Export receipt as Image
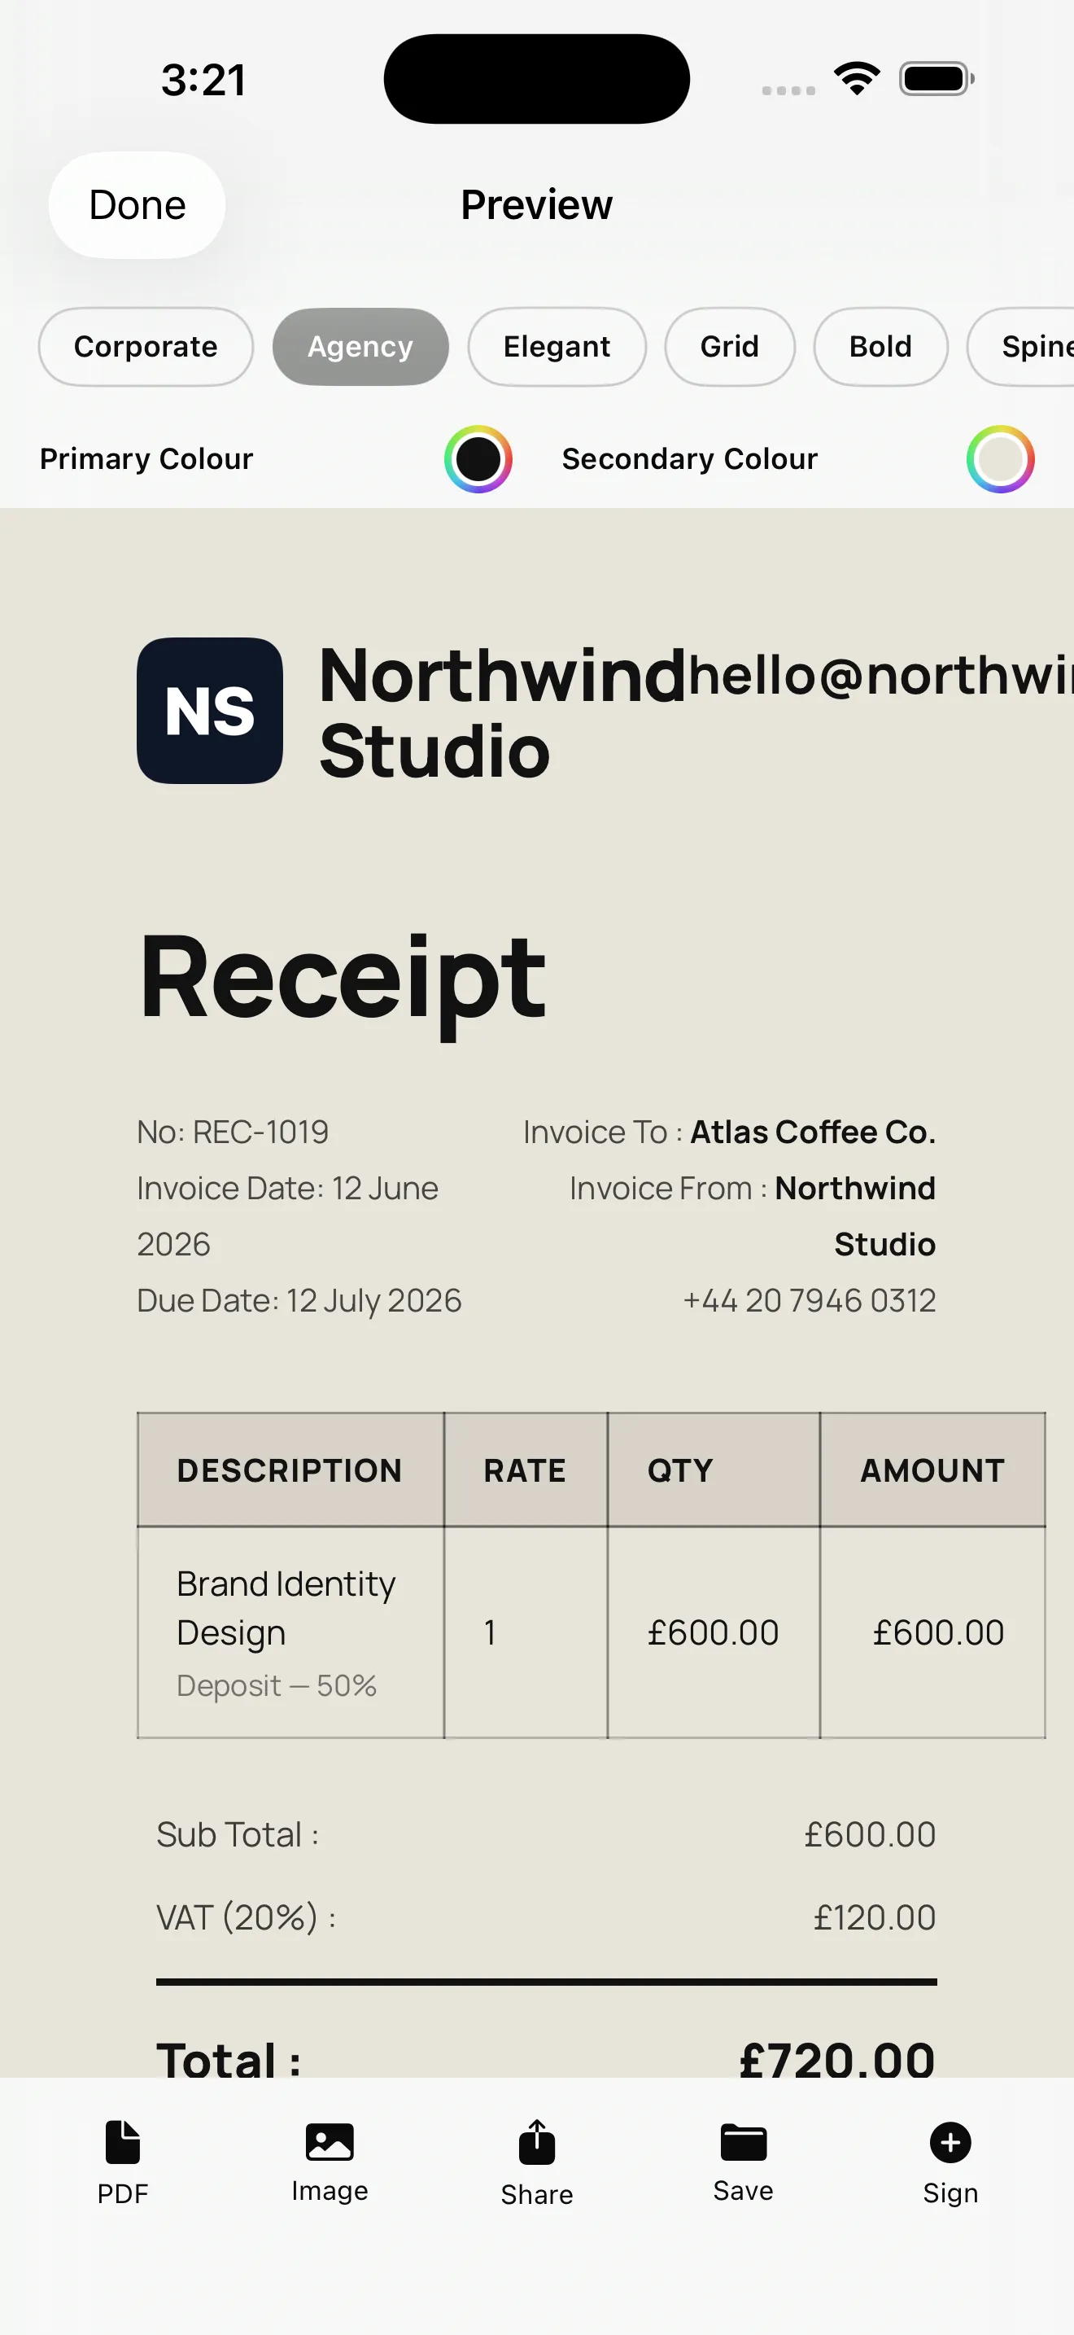1074x2335 pixels. pos(330,2141)
